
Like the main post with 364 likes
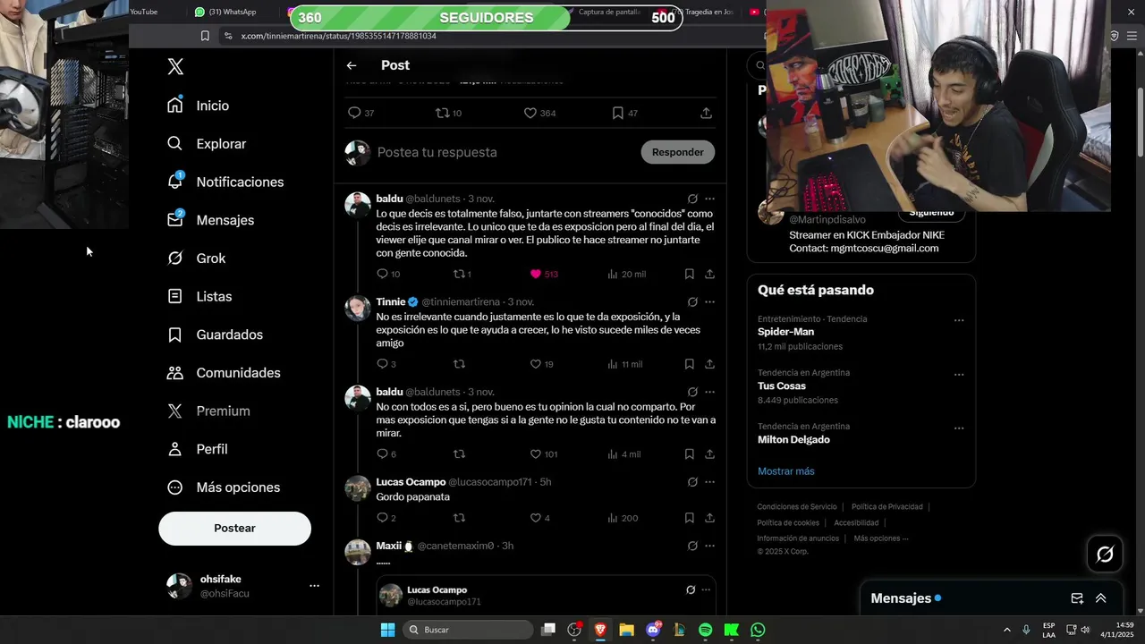point(530,113)
